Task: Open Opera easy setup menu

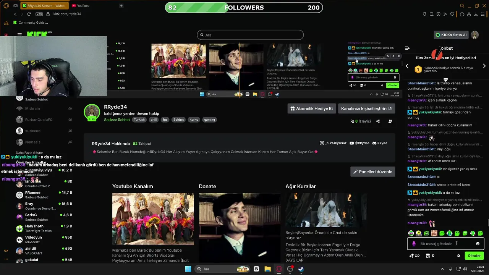Action: tap(483, 14)
